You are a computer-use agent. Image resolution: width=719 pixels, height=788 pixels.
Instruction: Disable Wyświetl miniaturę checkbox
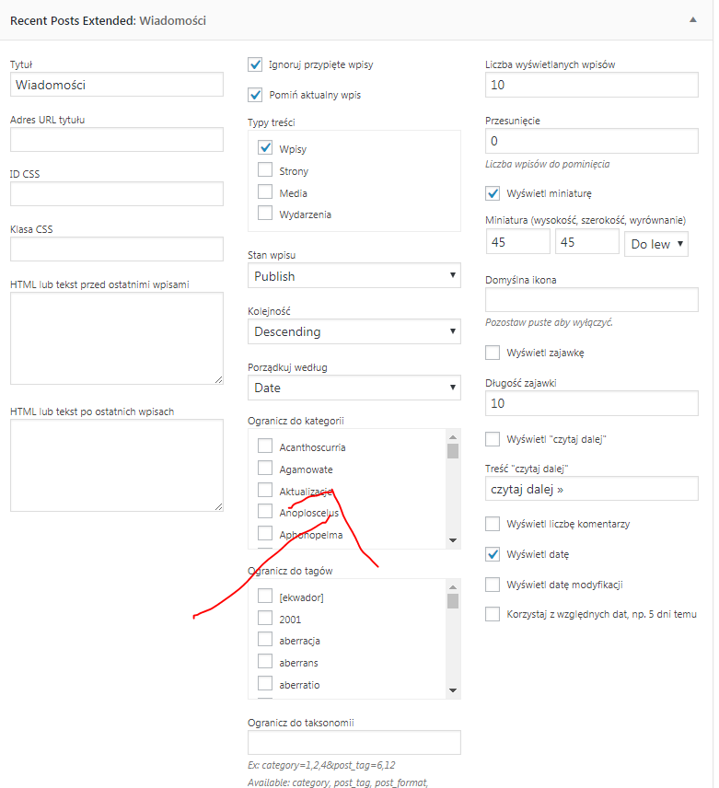tap(493, 193)
